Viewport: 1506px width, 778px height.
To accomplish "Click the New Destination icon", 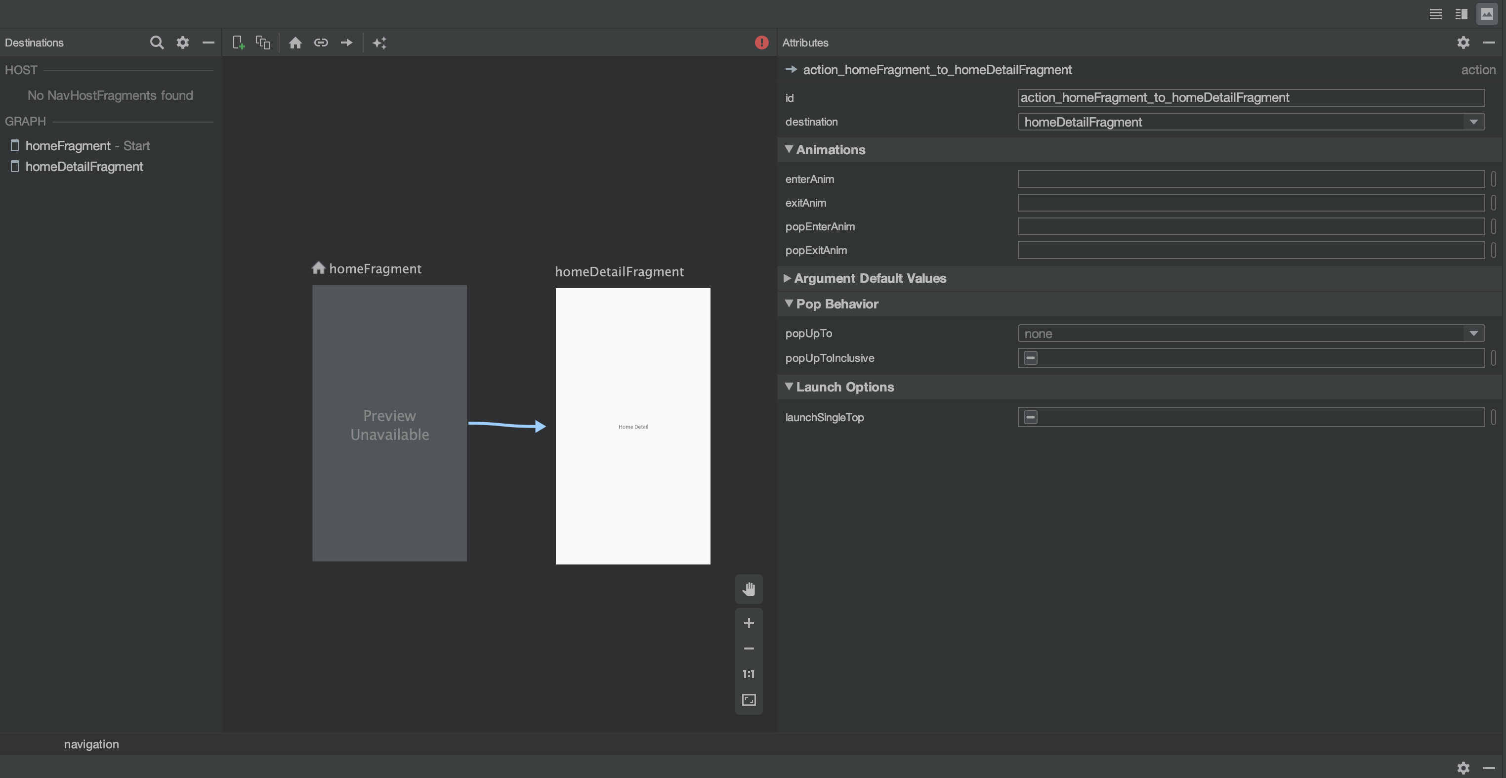I will [238, 43].
